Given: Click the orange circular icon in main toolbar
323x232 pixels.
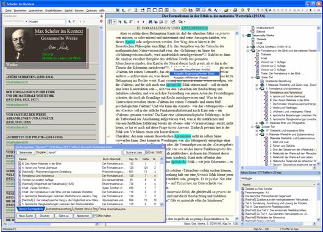Looking at the screenshot, I should pyautogui.click(x=185, y=10).
